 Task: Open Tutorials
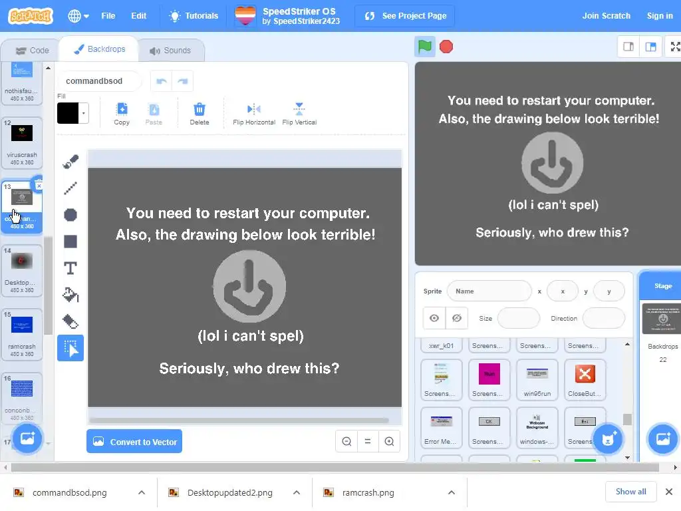pyautogui.click(x=194, y=16)
